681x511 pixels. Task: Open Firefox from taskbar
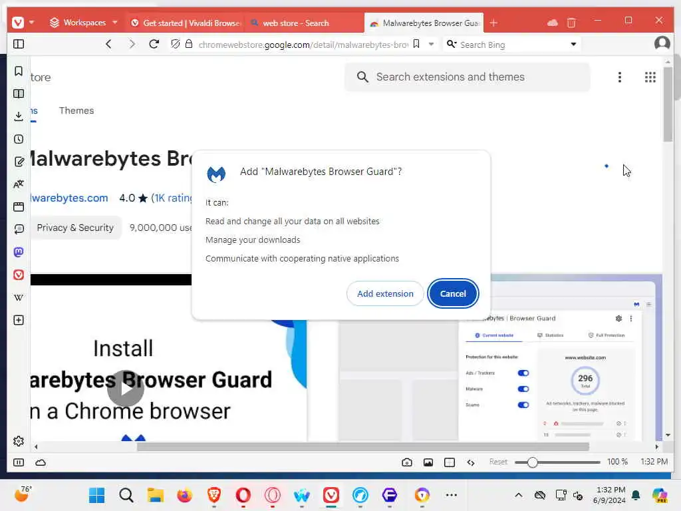point(185,495)
